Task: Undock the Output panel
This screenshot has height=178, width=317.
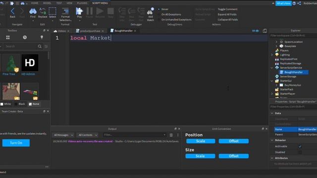Action: (x=175, y=129)
